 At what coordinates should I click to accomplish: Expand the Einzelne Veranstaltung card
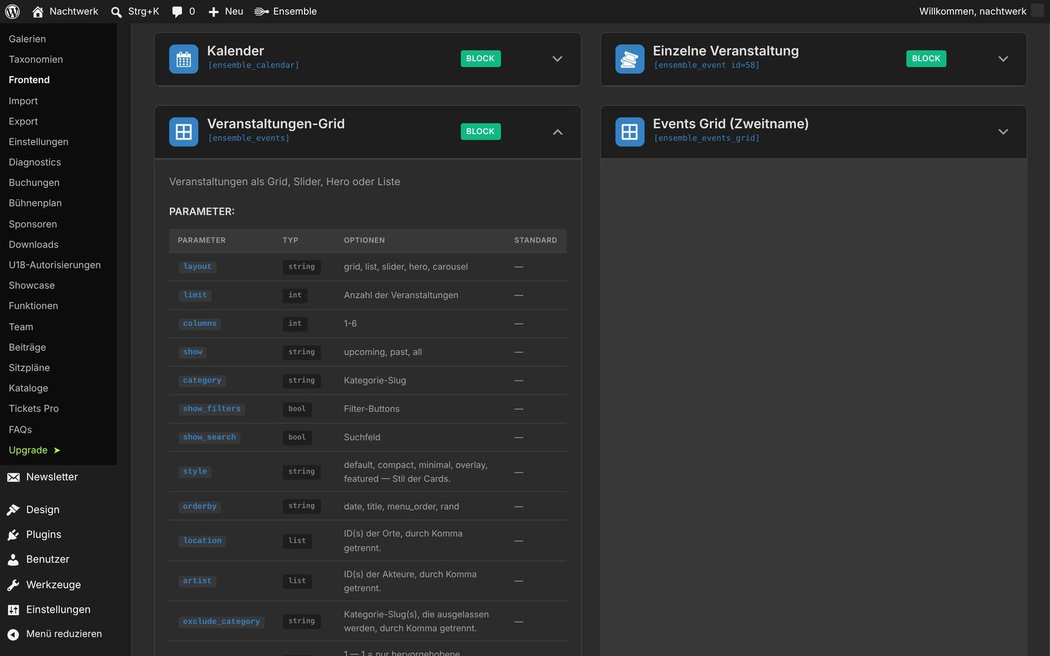tap(1003, 59)
